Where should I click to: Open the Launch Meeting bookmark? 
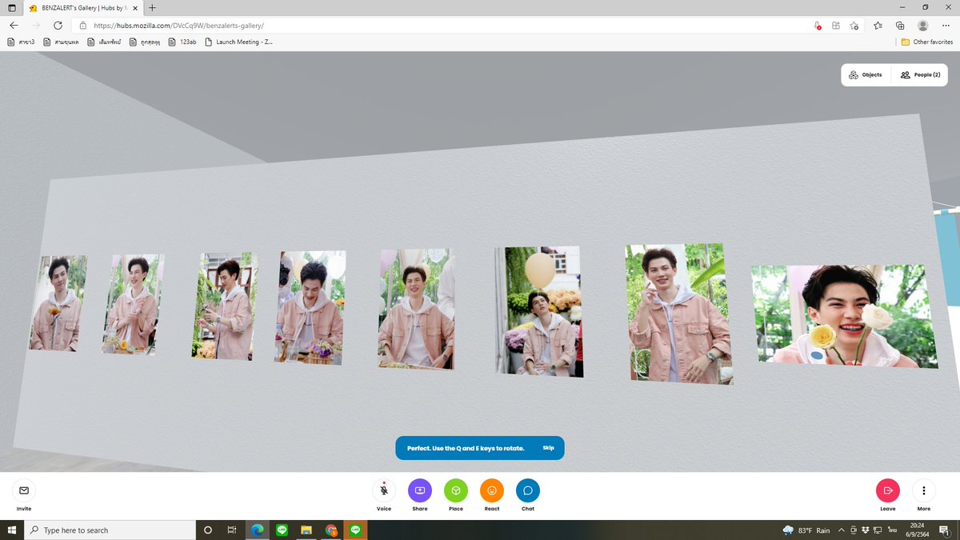(238, 42)
